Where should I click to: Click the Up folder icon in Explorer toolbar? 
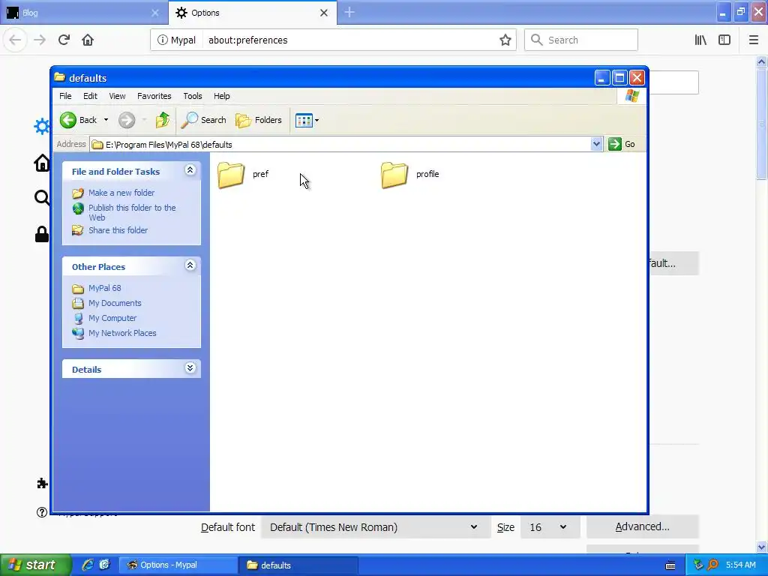[x=163, y=120]
